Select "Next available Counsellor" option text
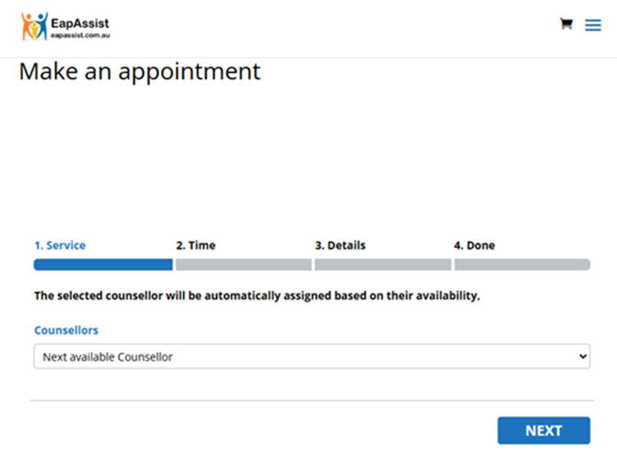Image resolution: width=617 pixels, height=475 pixels. point(107,356)
